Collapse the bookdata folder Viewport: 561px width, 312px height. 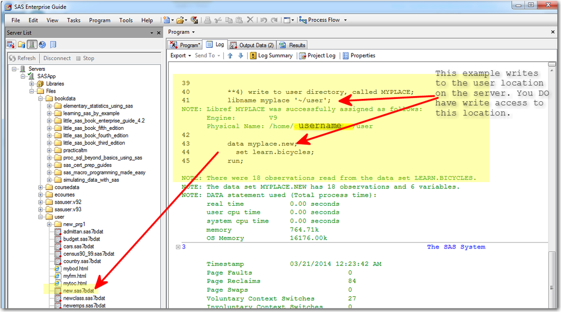(41, 99)
